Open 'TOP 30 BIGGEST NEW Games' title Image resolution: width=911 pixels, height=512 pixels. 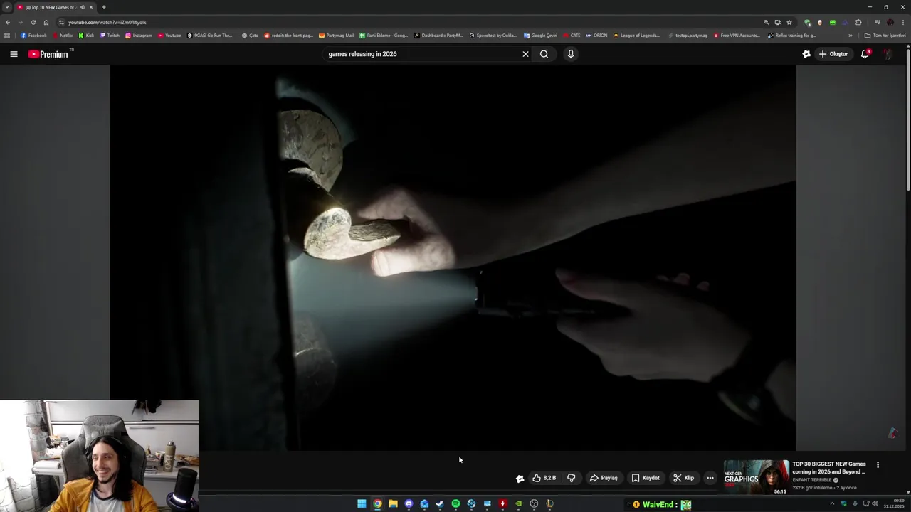click(829, 468)
